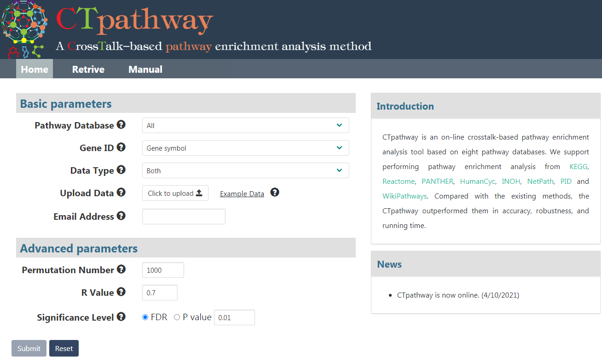Screen dimensions: 602x363
Task: Select the P value radio button
Action: [177, 317]
